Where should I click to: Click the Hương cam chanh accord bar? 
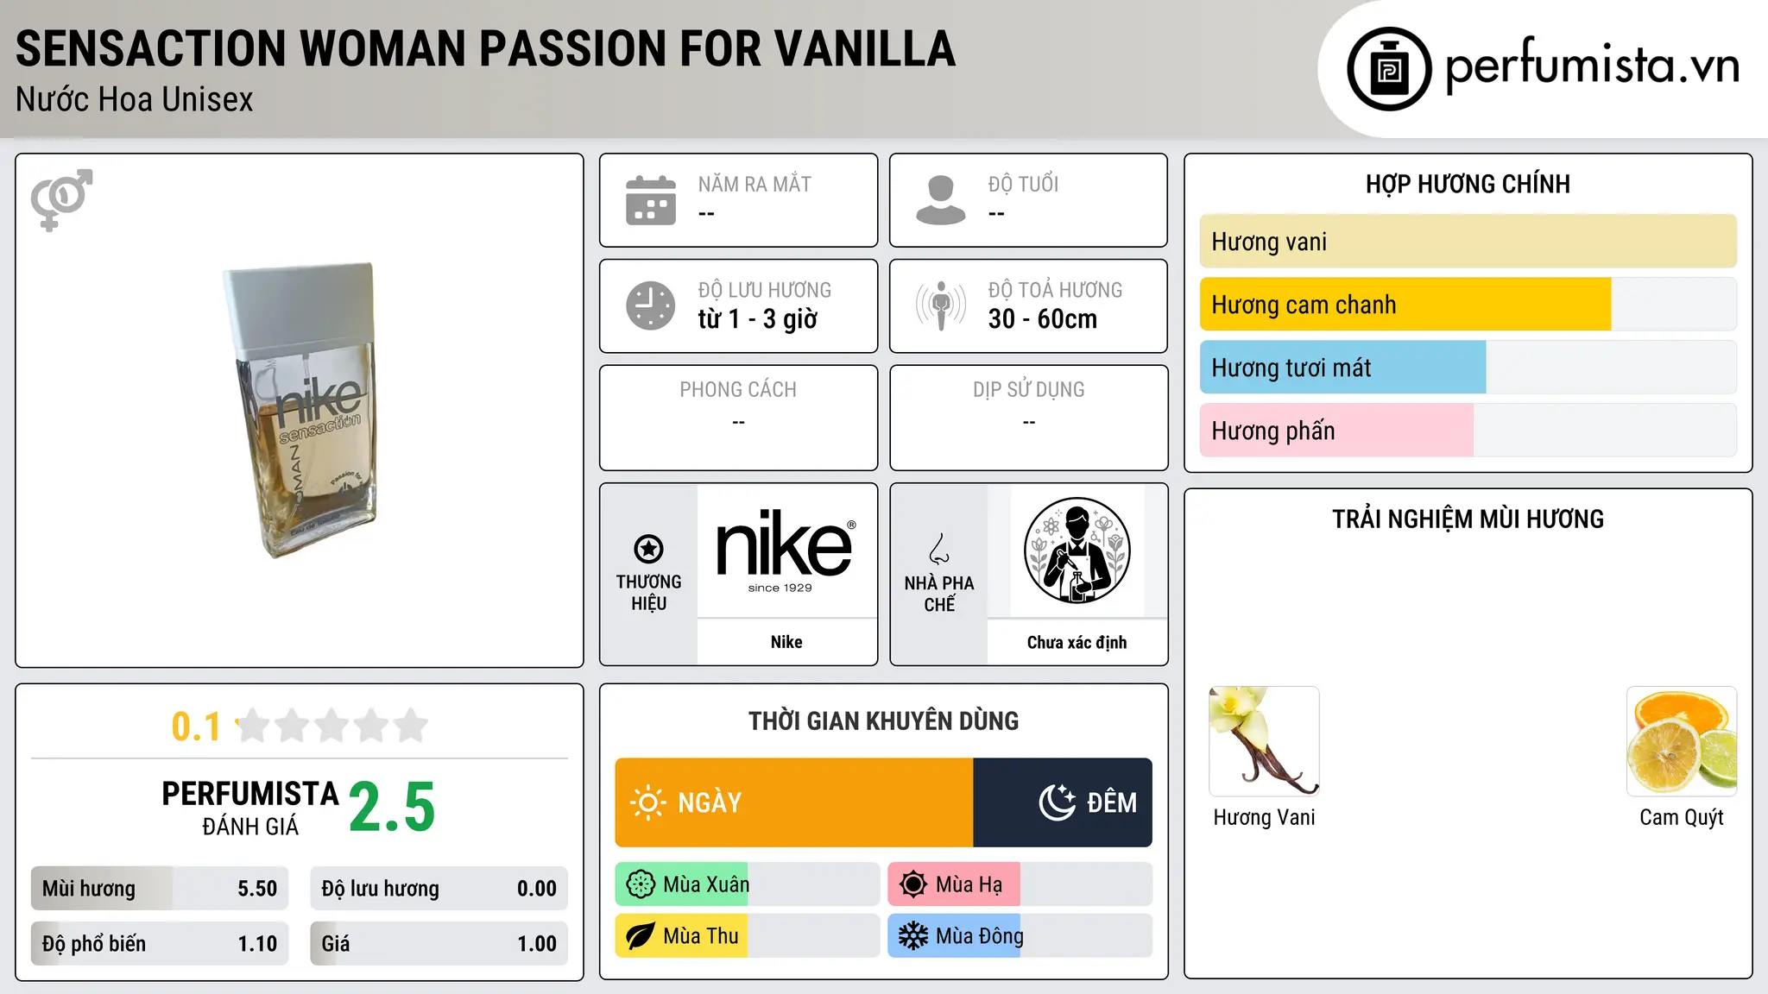click(1468, 305)
